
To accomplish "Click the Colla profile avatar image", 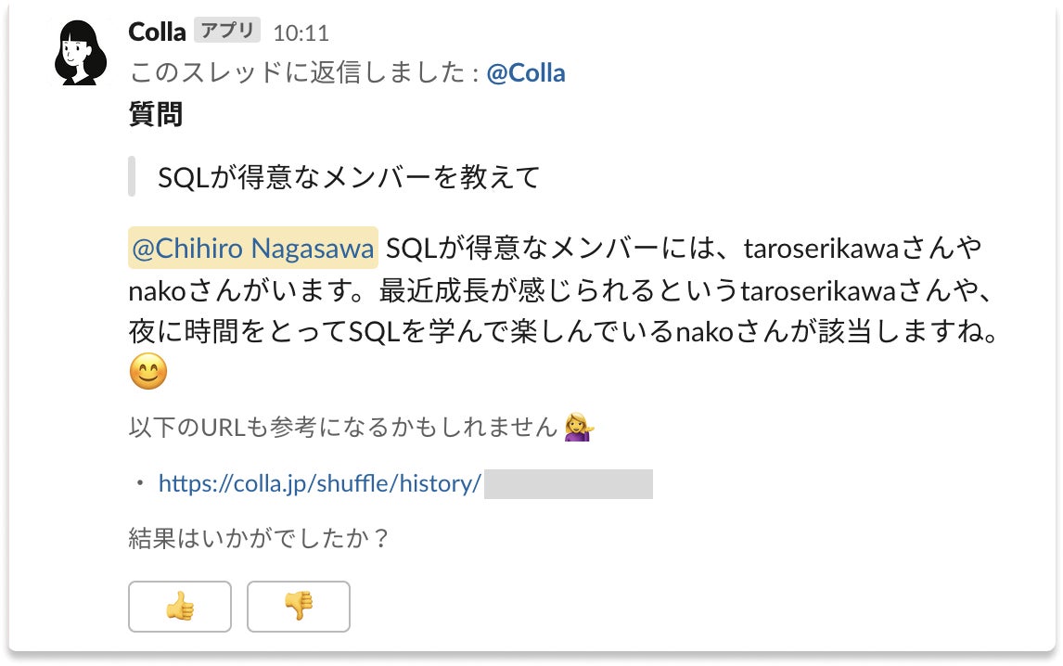I will (x=81, y=52).
